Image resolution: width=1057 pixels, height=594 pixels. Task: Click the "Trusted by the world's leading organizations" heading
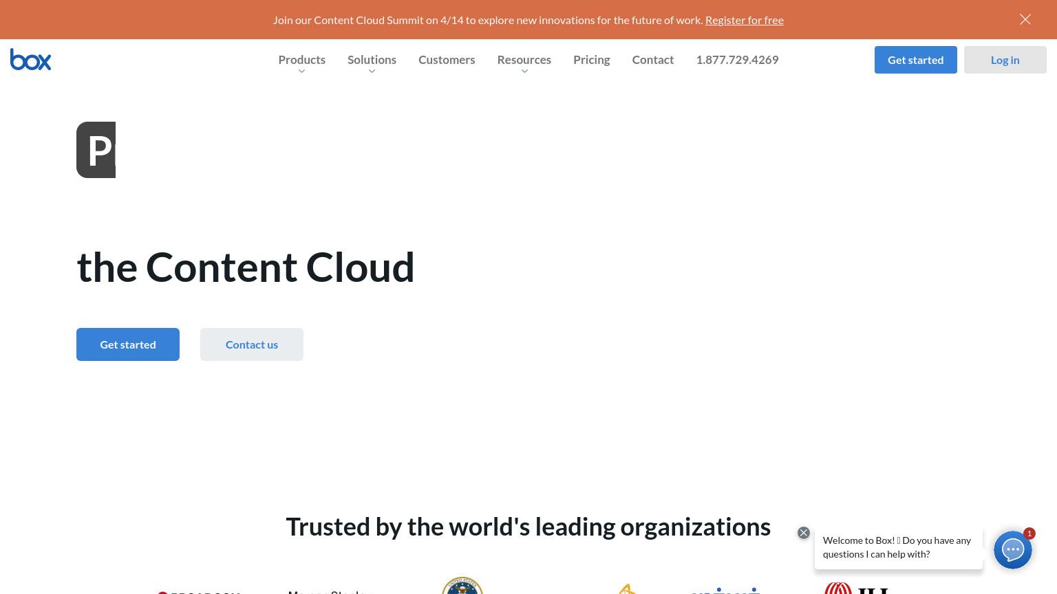point(528,527)
